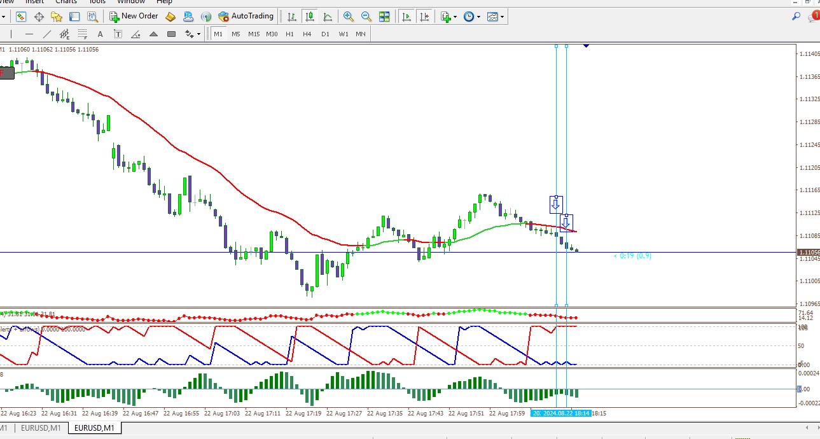Switch to the inactive EURUSD,M1 chart tab
This screenshot has height=439, width=820.
point(41,428)
